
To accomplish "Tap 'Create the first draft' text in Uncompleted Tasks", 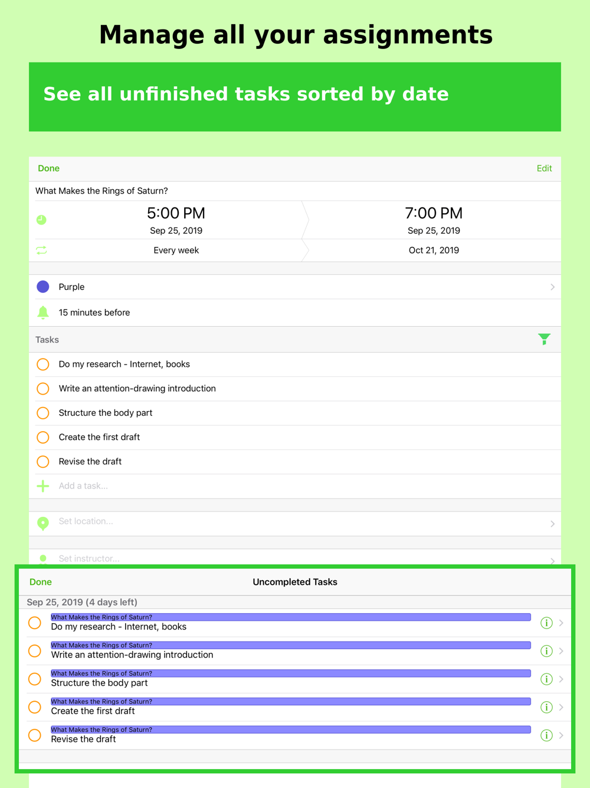I will (x=93, y=711).
